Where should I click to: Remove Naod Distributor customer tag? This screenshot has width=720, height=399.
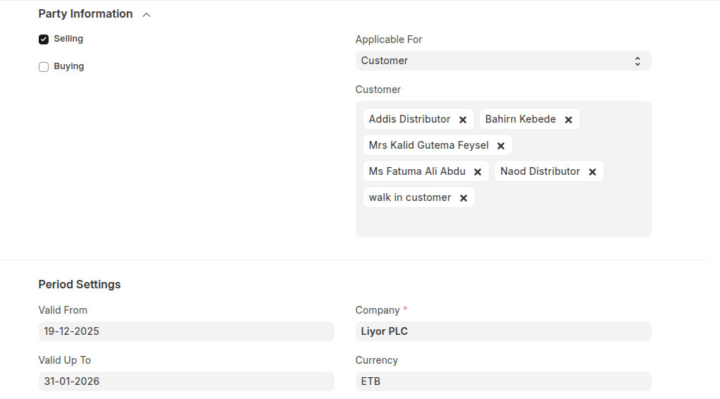592,172
